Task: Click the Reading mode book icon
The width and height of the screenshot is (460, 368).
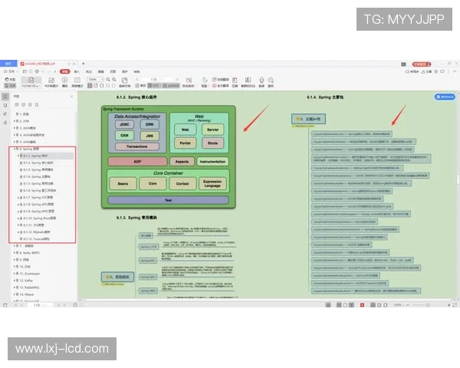Action: pyautogui.click(x=77, y=81)
